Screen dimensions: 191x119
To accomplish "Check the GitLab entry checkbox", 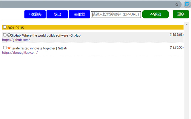I will [x=5, y=48].
